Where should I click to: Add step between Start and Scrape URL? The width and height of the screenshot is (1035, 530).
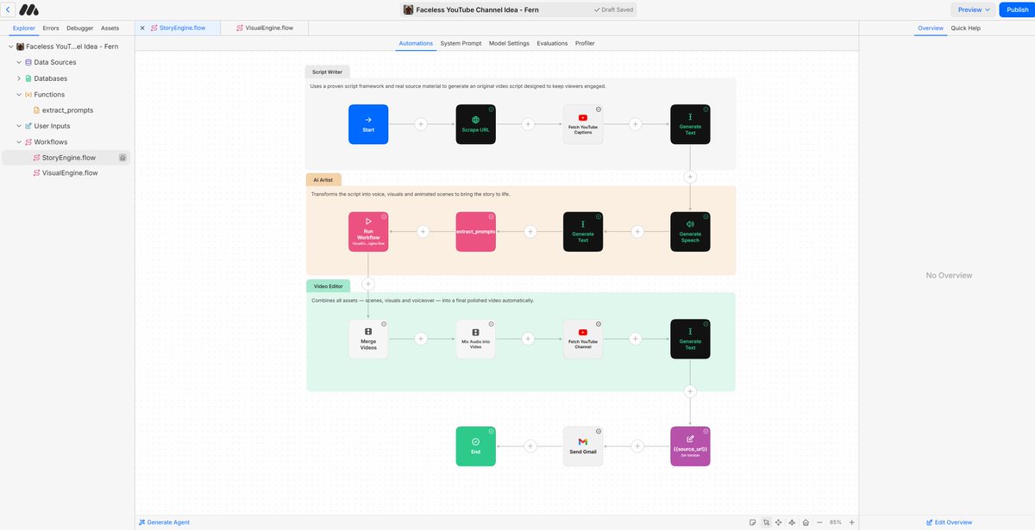tap(422, 124)
